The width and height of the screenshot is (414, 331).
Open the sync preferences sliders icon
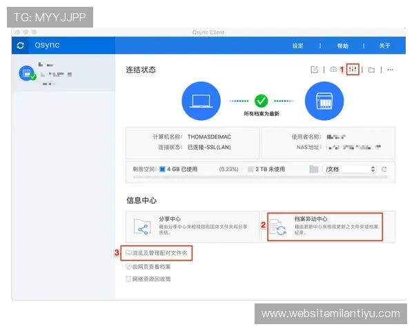[x=353, y=70]
